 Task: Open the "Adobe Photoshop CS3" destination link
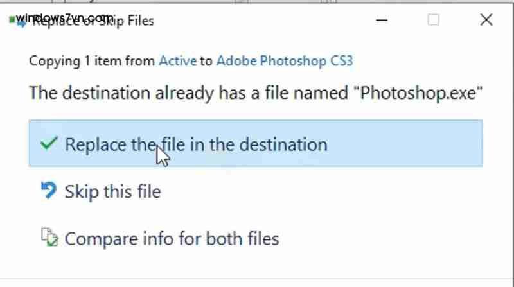(285, 61)
